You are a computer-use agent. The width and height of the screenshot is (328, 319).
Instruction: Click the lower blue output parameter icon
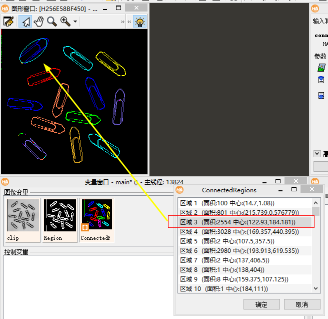coord(321,96)
